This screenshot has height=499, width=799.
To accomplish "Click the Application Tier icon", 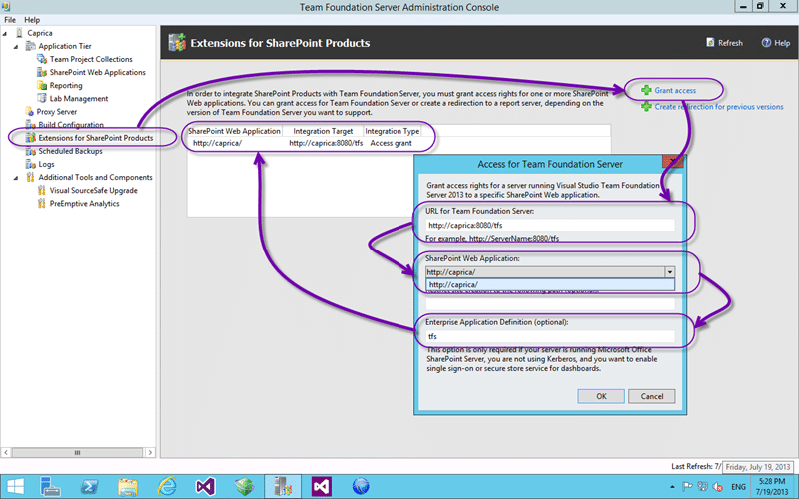I will coord(31,46).
